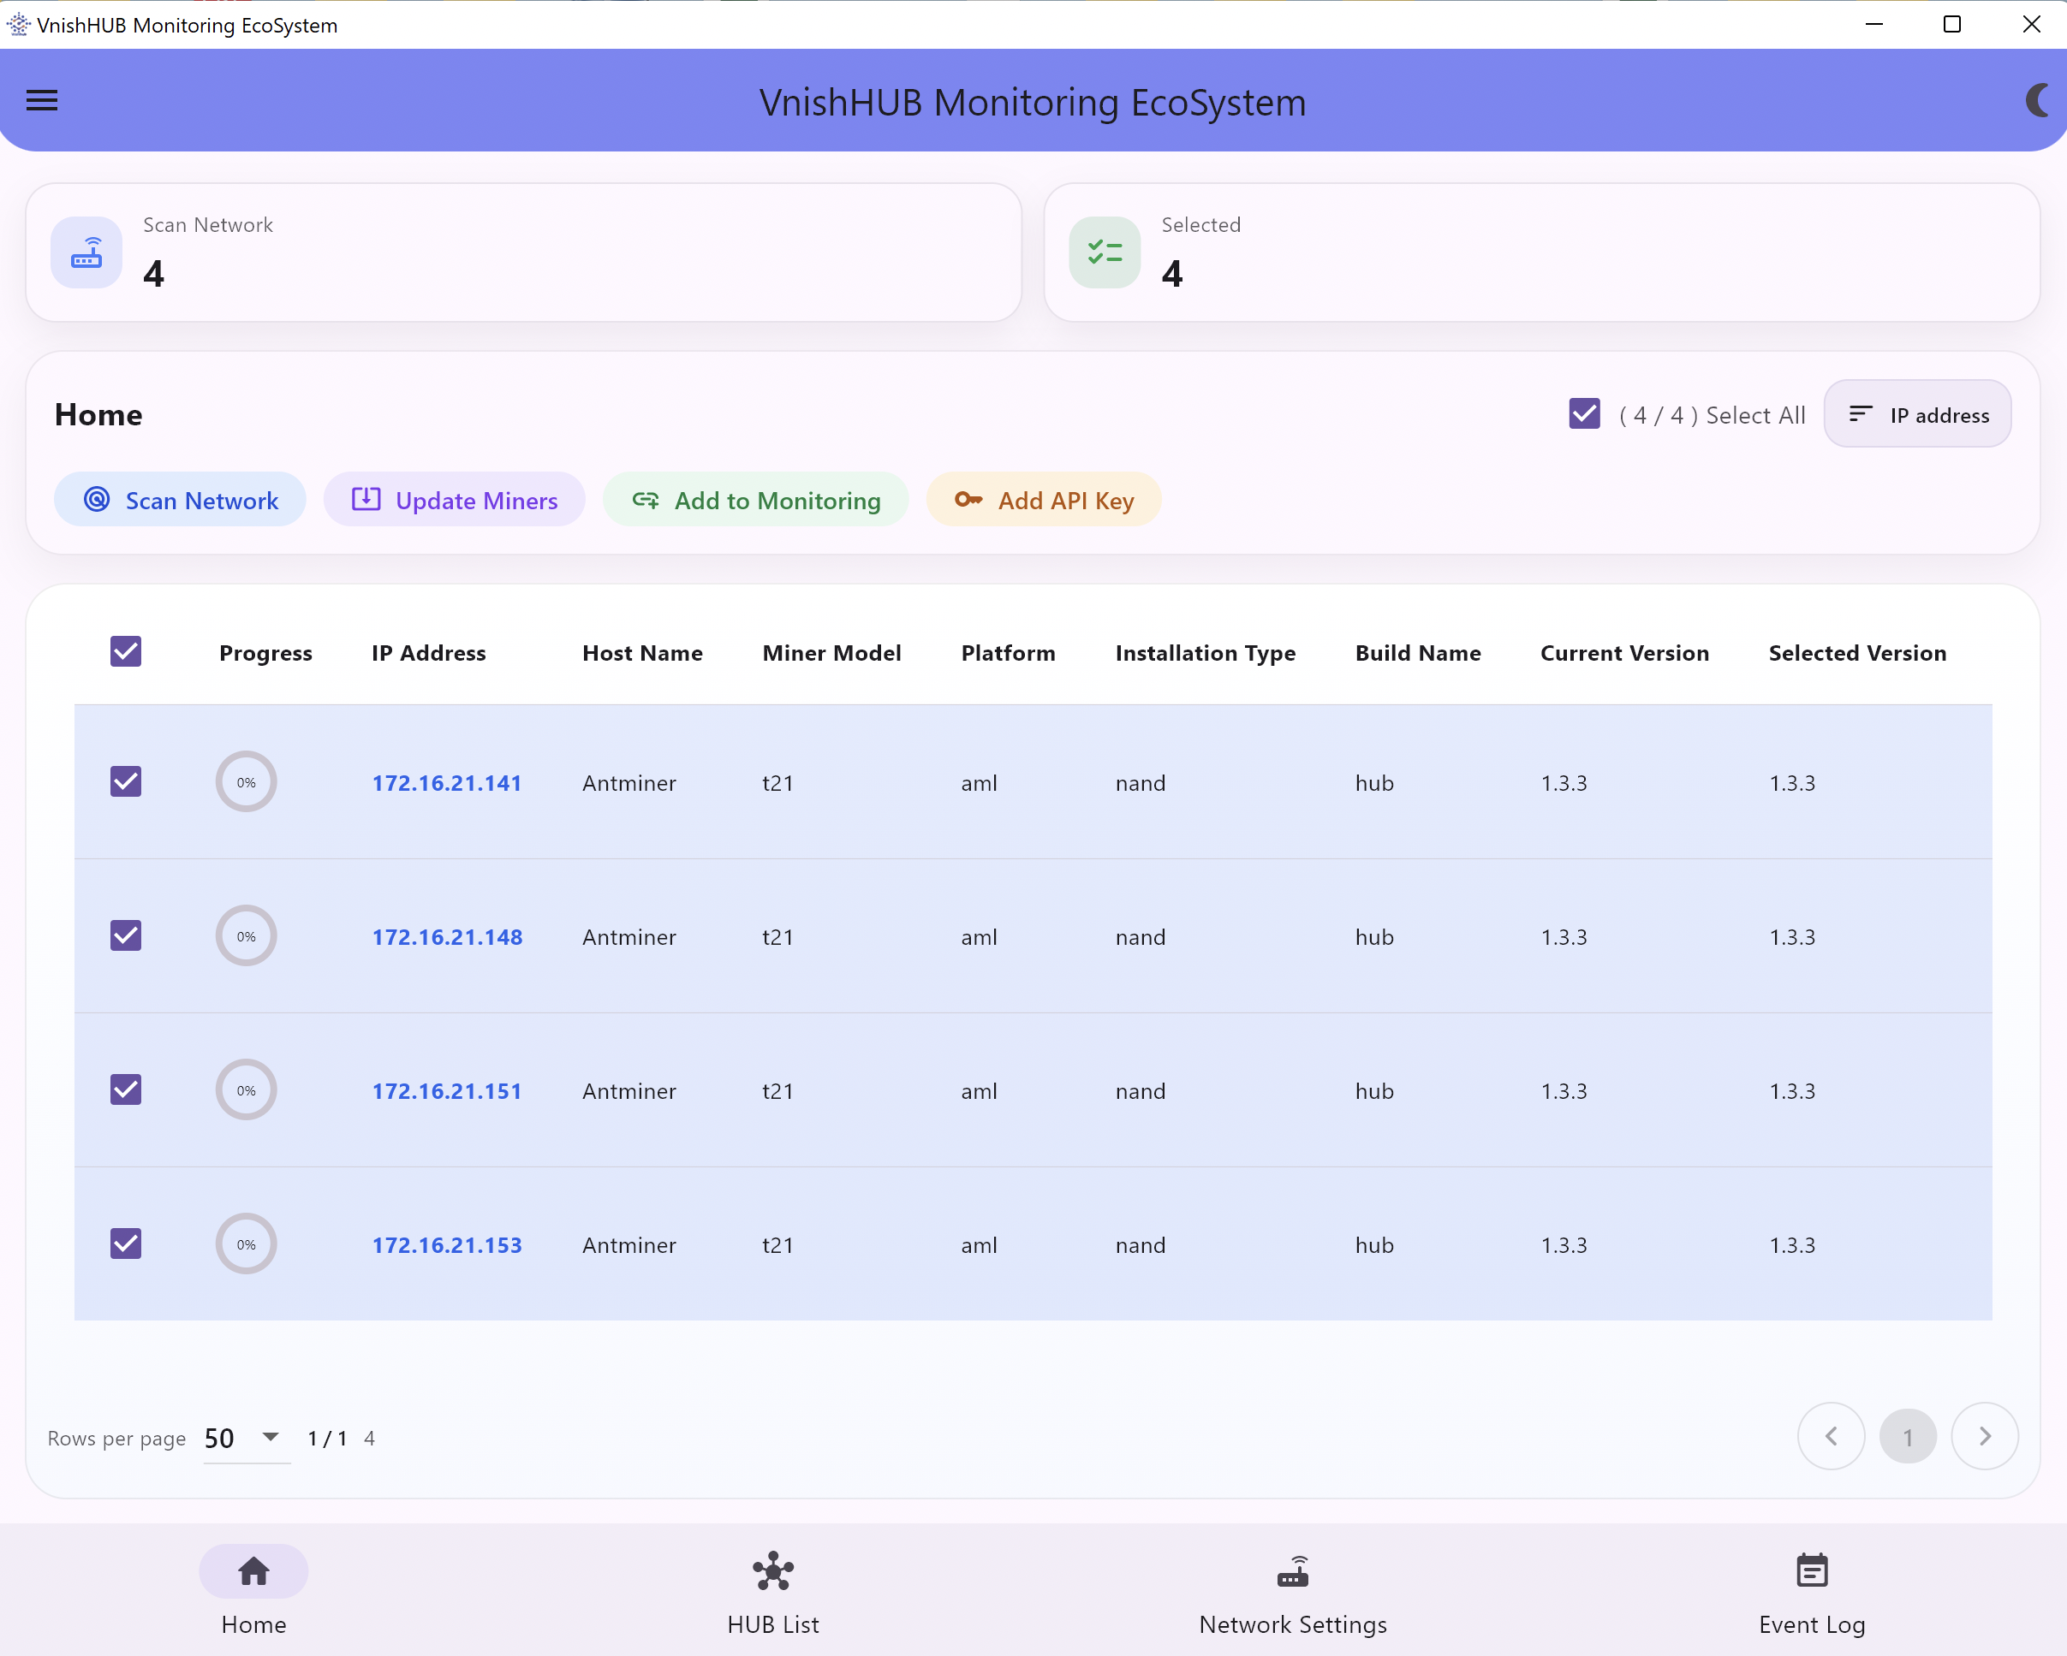The height and width of the screenshot is (1656, 2067).
Task: Open miner link 172.16.21.141
Action: [447, 783]
